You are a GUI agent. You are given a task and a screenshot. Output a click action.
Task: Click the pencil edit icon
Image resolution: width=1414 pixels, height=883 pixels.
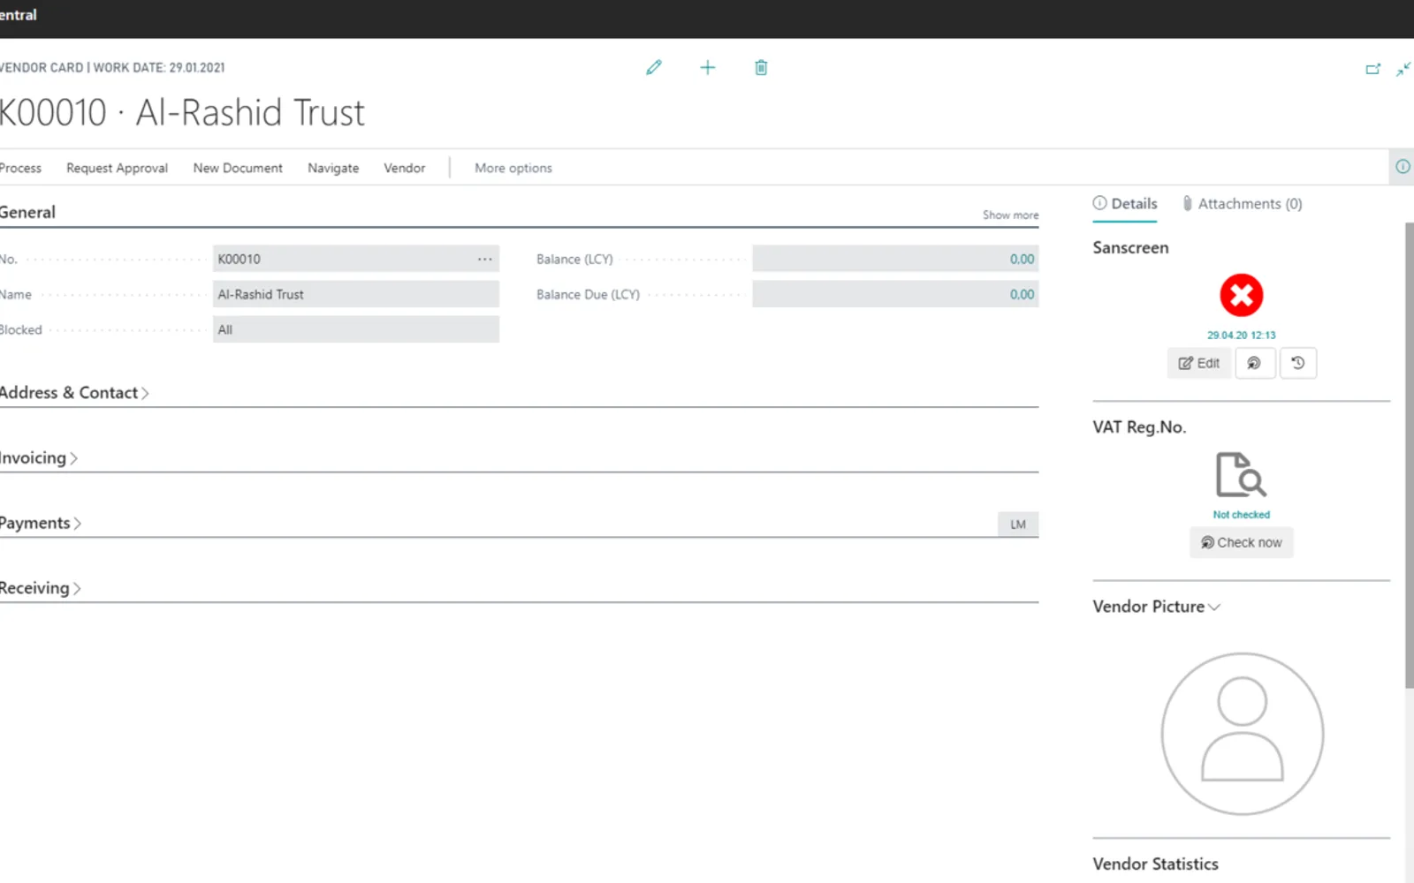[x=654, y=68]
